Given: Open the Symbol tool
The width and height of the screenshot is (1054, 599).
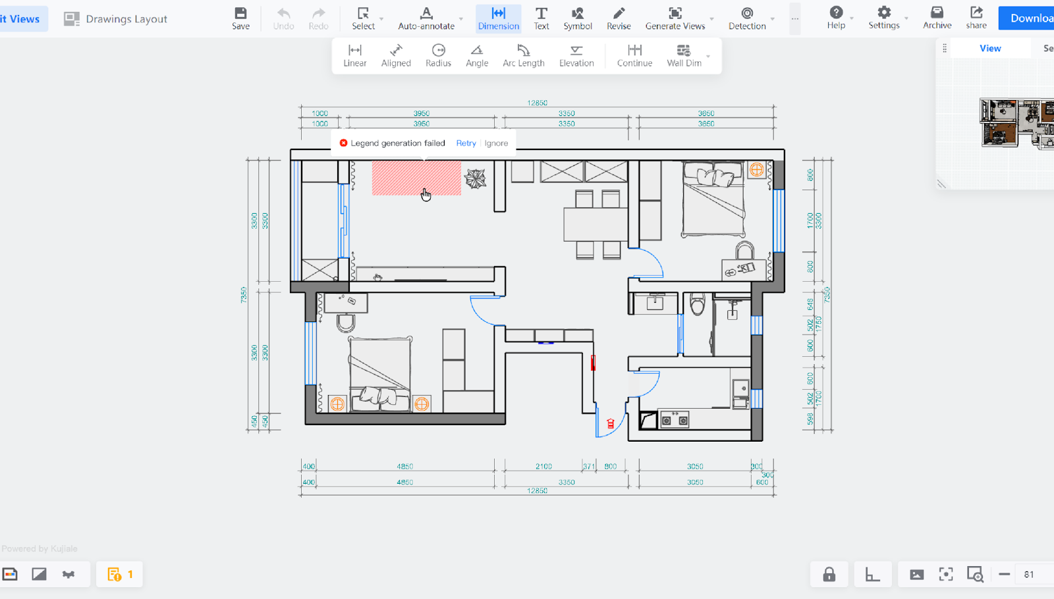Looking at the screenshot, I should 577,18.
